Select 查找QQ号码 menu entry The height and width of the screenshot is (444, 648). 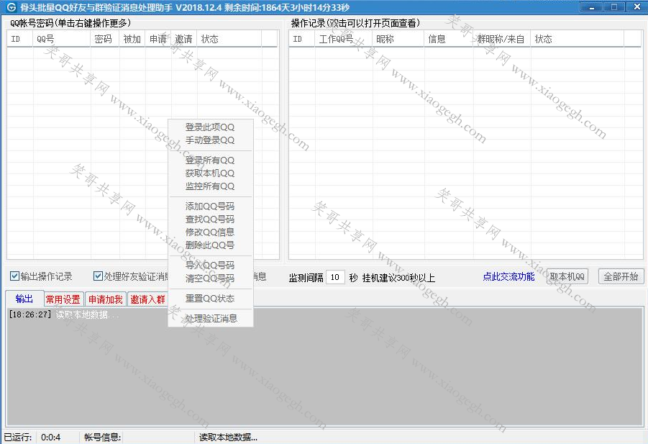(x=210, y=219)
